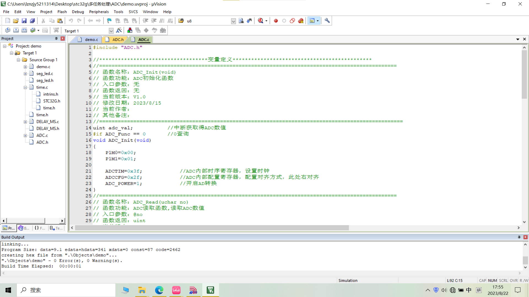
Task: Open File Explorer from the taskbar
Action: 142,290
